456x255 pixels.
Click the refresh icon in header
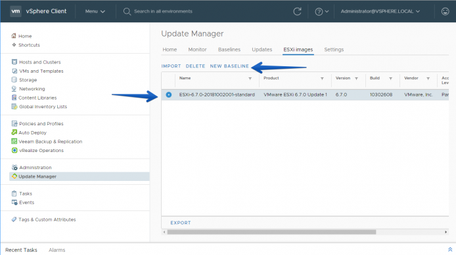pos(297,12)
